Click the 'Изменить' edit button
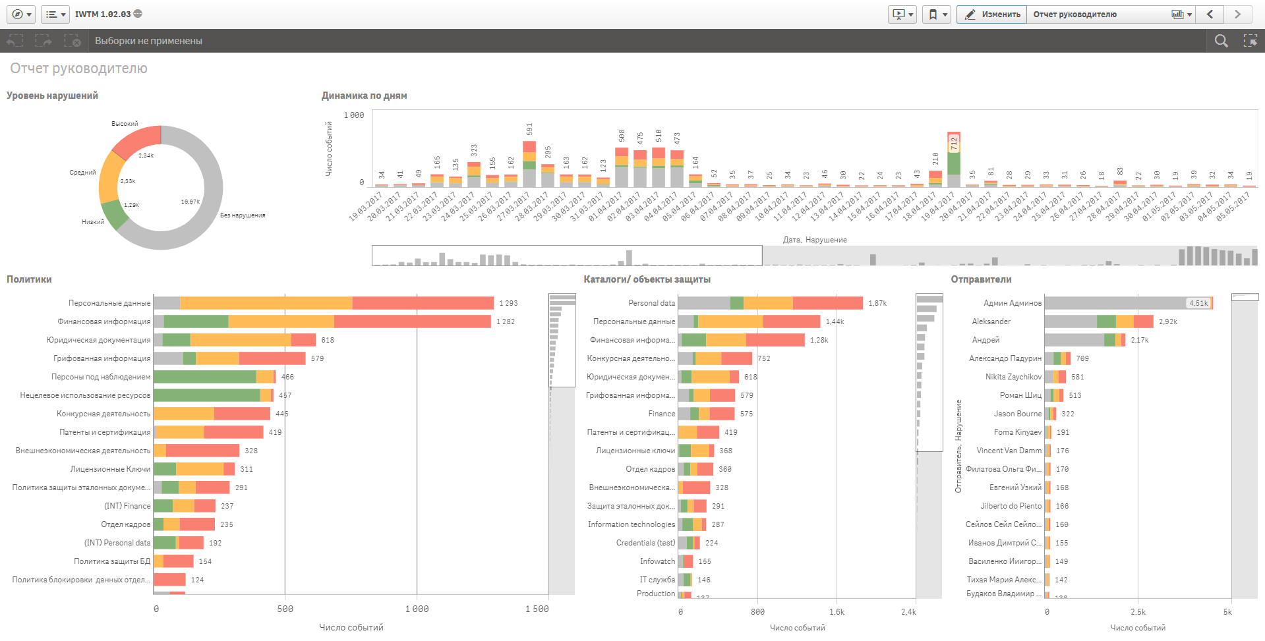1265x641 pixels. click(992, 14)
